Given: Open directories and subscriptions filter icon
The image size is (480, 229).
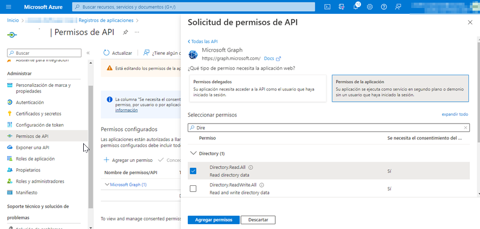Looking at the screenshot, I should (x=341, y=7).
